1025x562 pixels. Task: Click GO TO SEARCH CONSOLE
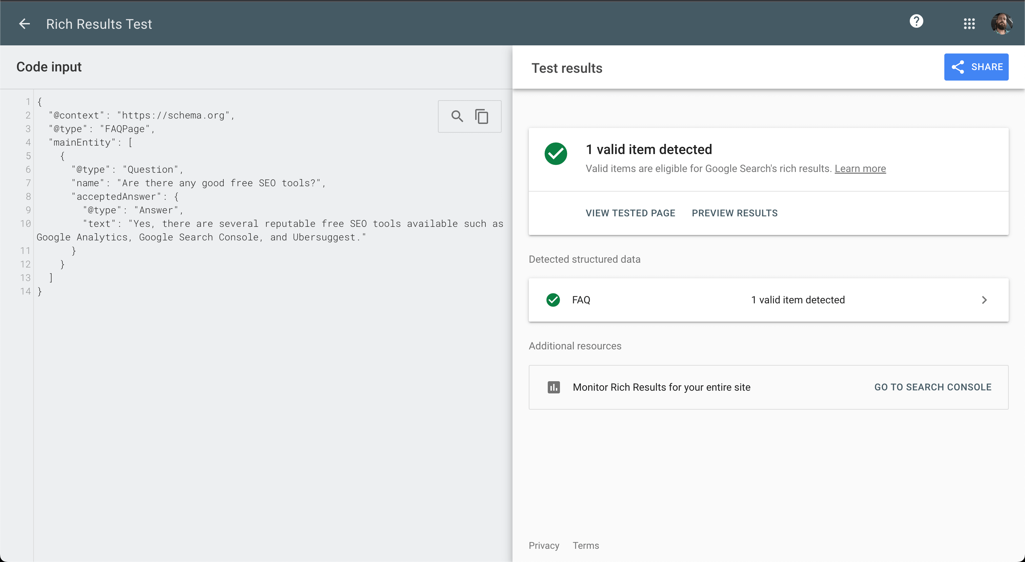[933, 387]
